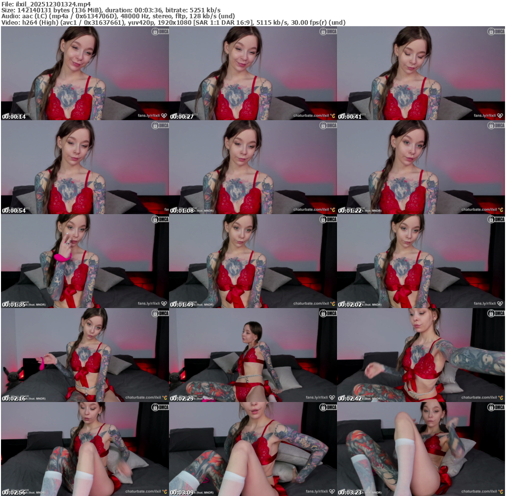Select the thumbnail frame stamped 00:02:16
This screenshot has width=506, height=496.
pyautogui.click(x=85, y=355)
